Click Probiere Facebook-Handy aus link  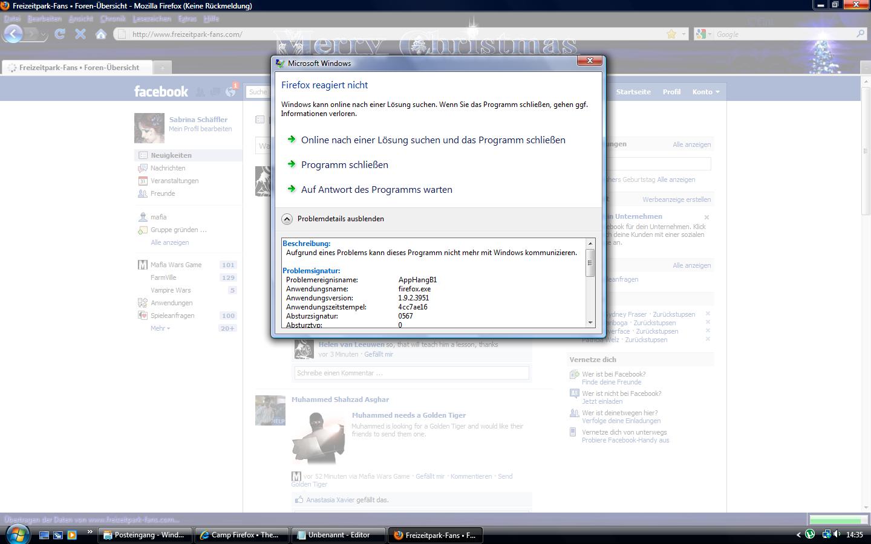point(625,440)
